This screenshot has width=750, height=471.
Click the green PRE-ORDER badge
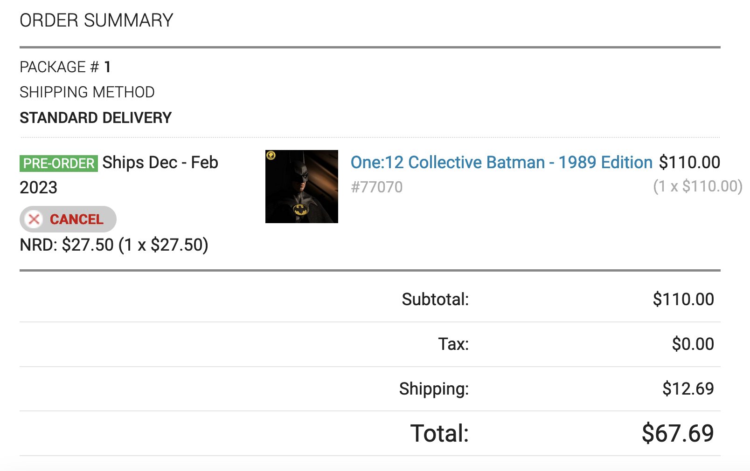[59, 164]
